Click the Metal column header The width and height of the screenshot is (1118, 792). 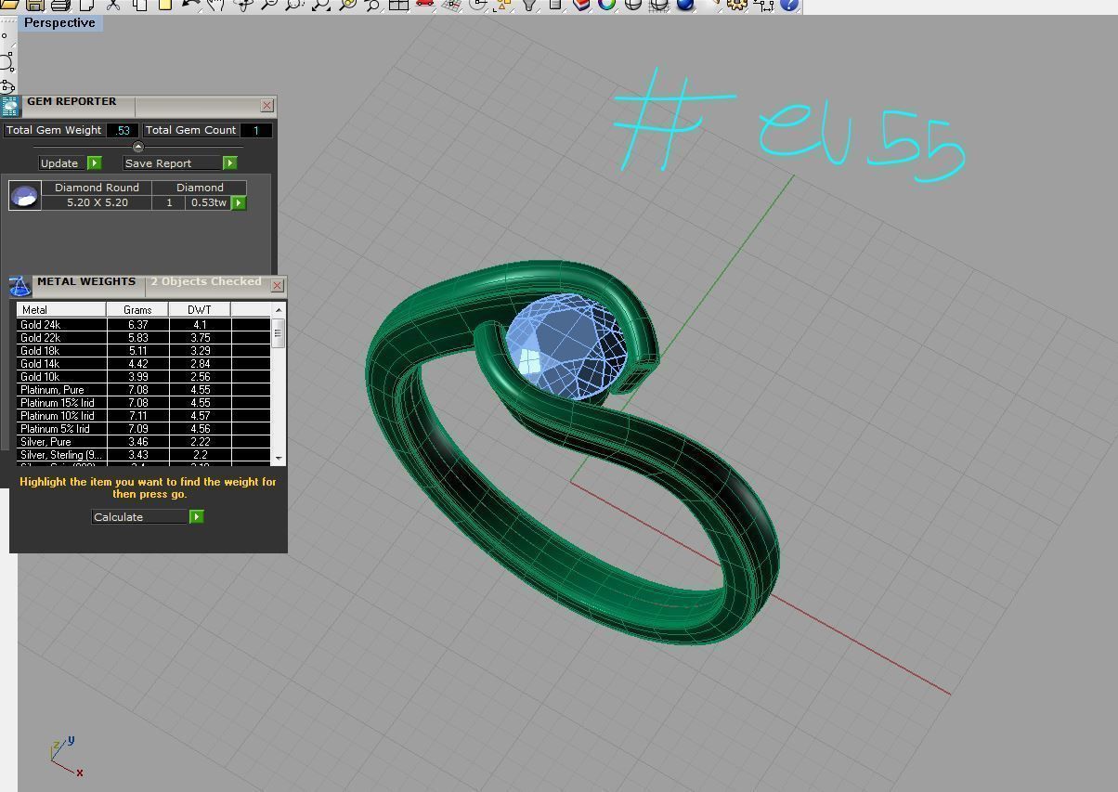61,310
